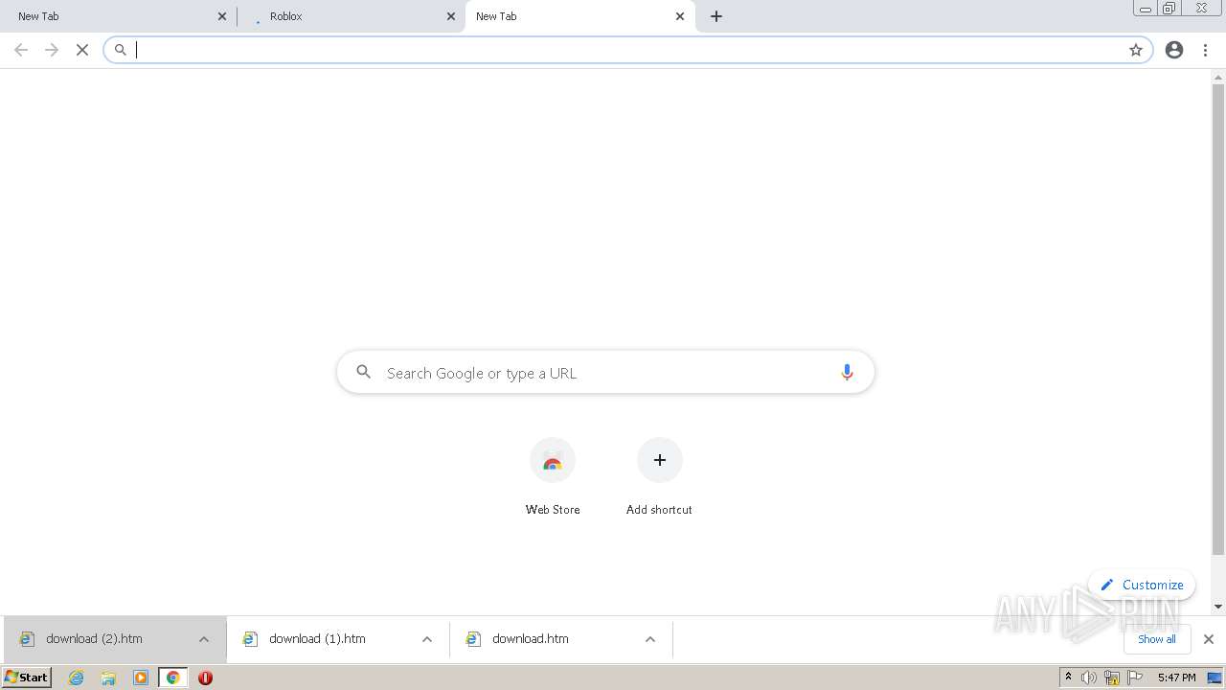
Task: Click the network tray icon
Action: coord(1112,678)
